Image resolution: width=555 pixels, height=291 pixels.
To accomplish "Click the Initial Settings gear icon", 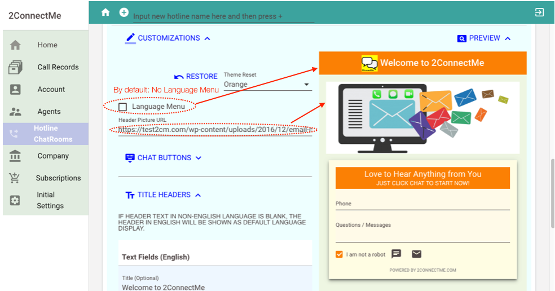I will pos(15,200).
